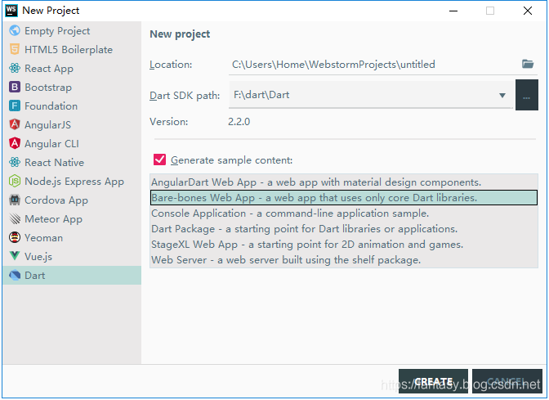Click the Bootstrap B icon

point(15,87)
